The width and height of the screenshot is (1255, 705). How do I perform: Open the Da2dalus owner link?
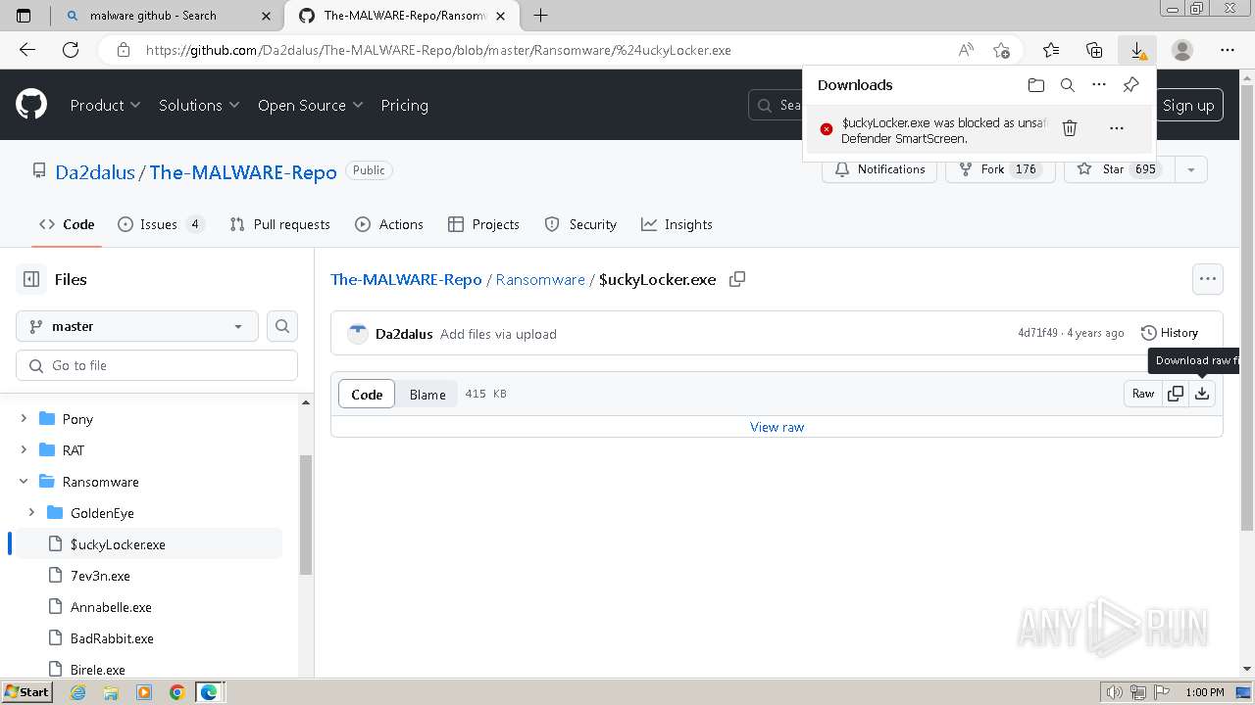tap(95, 172)
